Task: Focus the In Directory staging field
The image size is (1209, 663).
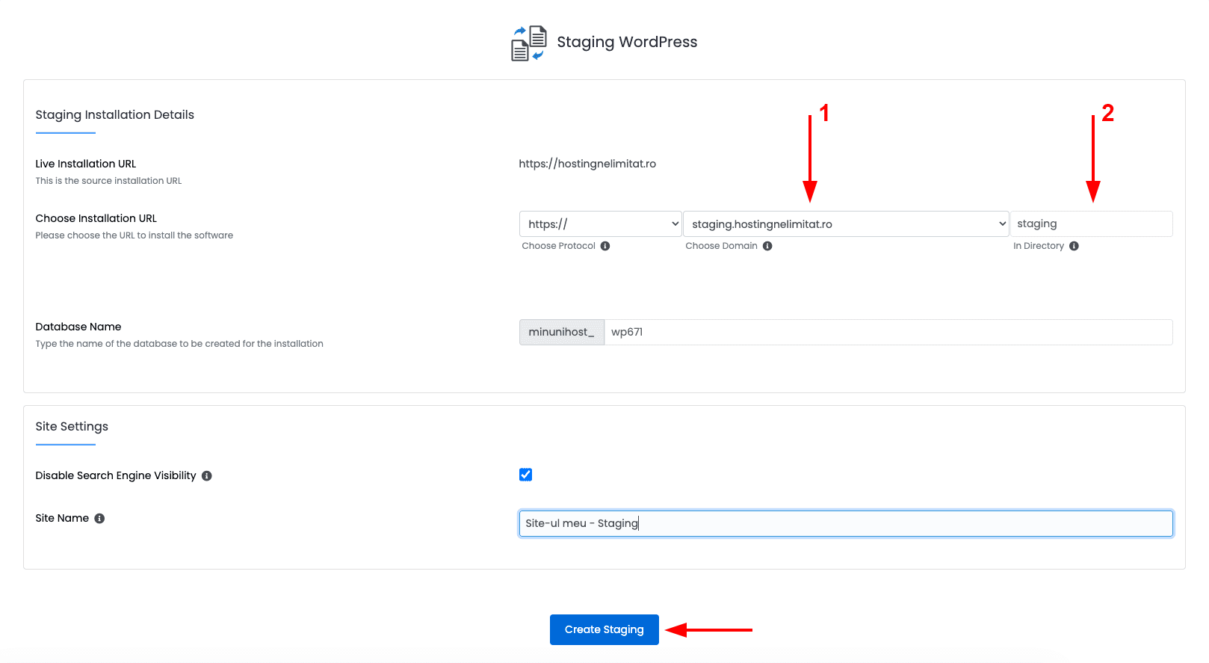Action: click(x=1091, y=224)
